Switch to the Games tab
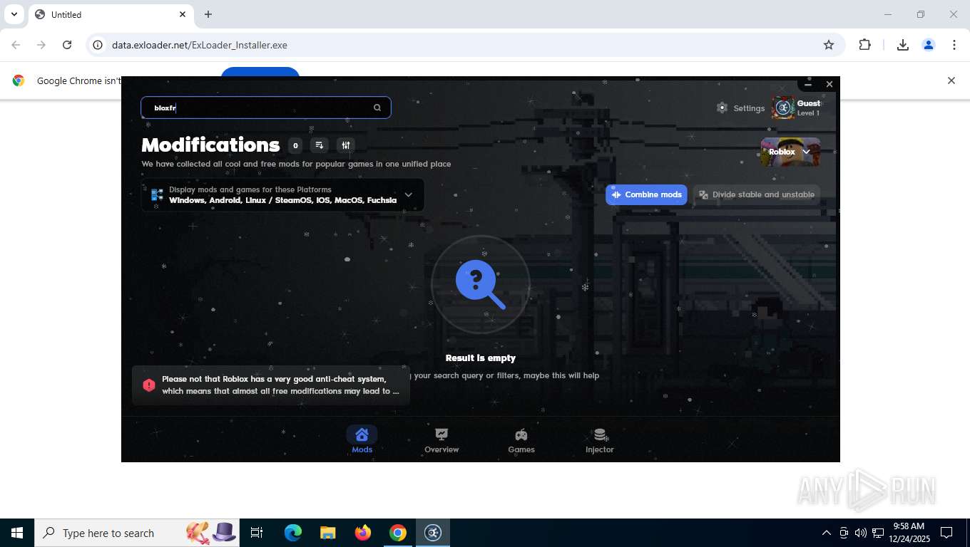The width and height of the screenshot is (970, 547). pyautogui.click(x=521, y=440)
